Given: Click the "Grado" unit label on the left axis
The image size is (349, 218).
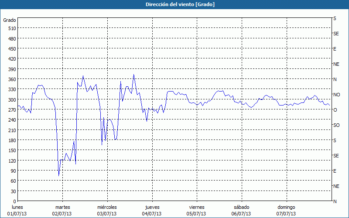Looking at the screenshot, I should pyautogui.click(x=10, y=20).
